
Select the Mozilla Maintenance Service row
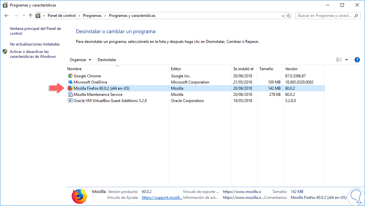[x=195, y=94]
